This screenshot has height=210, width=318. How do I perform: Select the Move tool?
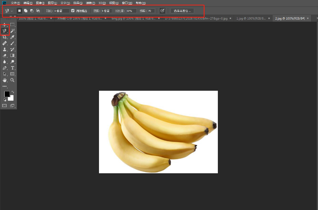5,25
